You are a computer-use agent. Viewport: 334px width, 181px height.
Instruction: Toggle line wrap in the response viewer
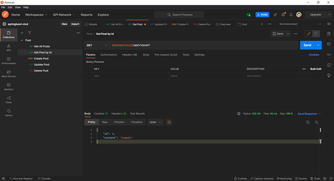click(x=169, y=122)
